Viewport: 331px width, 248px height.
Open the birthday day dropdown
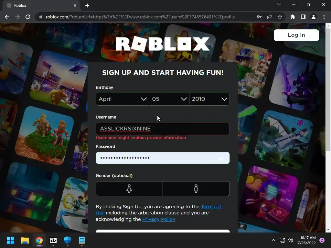tap(169, 99)
